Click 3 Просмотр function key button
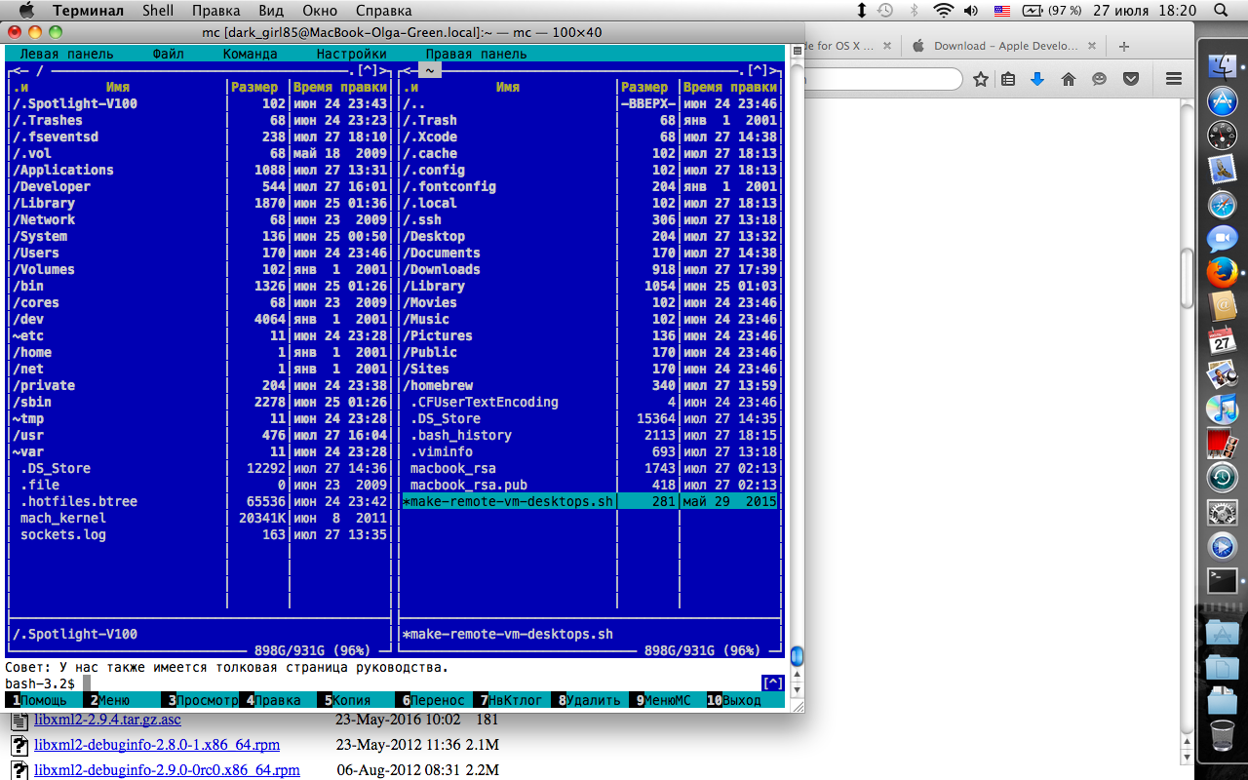The image size is (1248, 780). point(201,700)
